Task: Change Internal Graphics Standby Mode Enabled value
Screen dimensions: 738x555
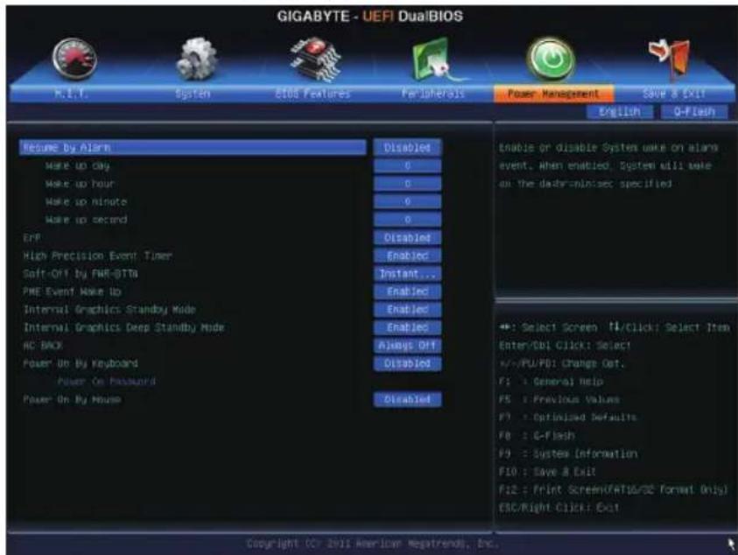Action: pyautogui.click(x=407, y=309)
